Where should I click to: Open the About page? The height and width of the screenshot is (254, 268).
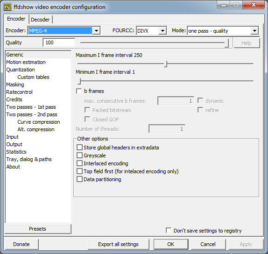(38, 167)
